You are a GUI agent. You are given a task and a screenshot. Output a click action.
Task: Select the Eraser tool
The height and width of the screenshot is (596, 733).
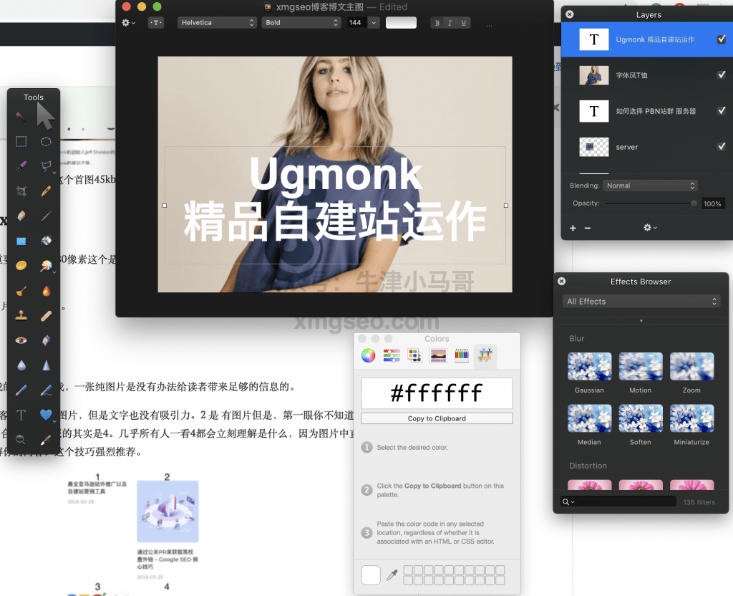(21, 216)
